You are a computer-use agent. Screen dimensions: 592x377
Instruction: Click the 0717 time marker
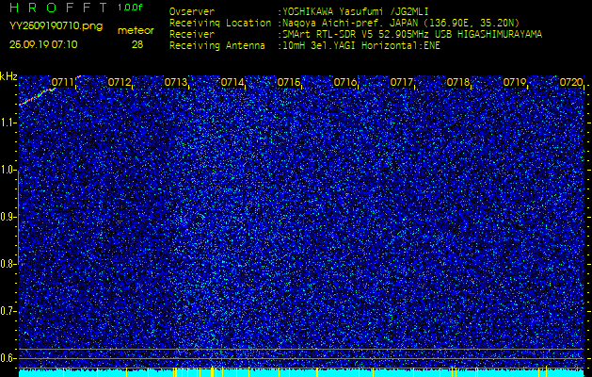401,82
